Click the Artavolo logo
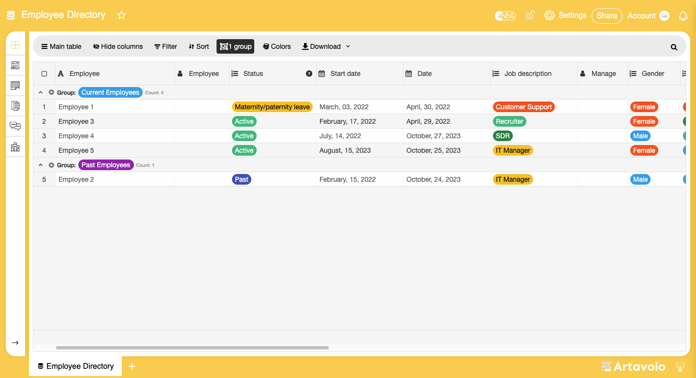Screen dimensions: 696x378 tap(633, 366)
